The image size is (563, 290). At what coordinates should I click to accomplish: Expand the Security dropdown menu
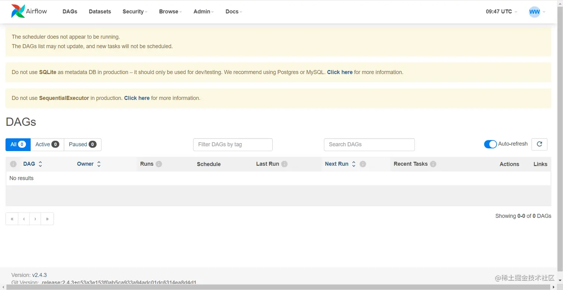(x=135, y=12)
